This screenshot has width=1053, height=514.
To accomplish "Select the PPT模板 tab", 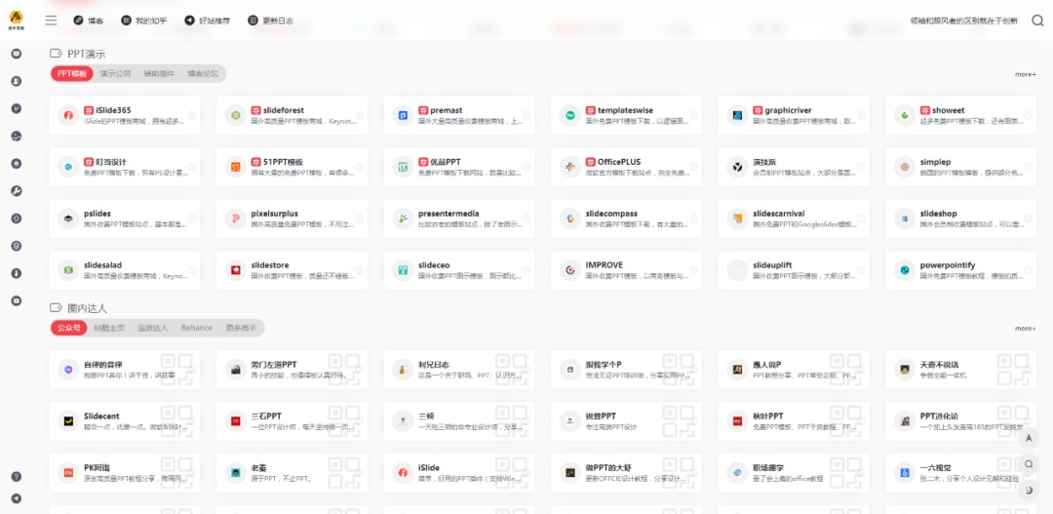I will point(72,74).
